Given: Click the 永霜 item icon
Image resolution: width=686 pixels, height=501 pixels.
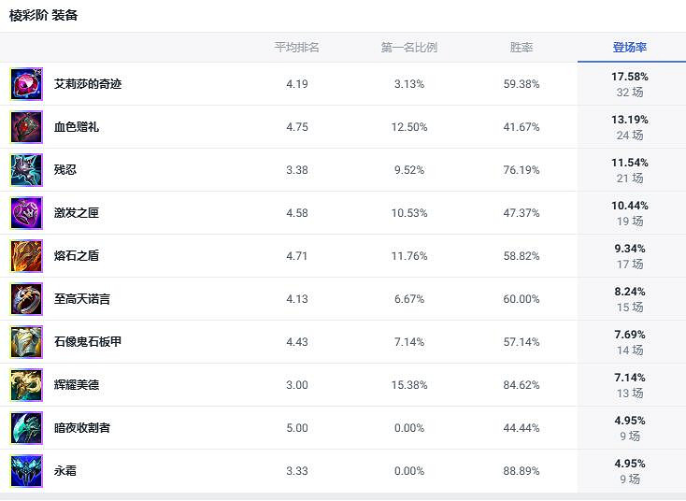Looking at the screenshot, I should pos(26,471).
